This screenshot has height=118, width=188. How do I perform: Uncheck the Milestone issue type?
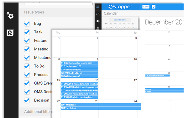pyautogui.click(x=27, y=58)
